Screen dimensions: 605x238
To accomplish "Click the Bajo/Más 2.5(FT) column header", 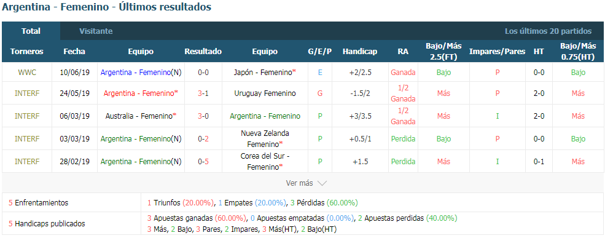I will (443, 52).
